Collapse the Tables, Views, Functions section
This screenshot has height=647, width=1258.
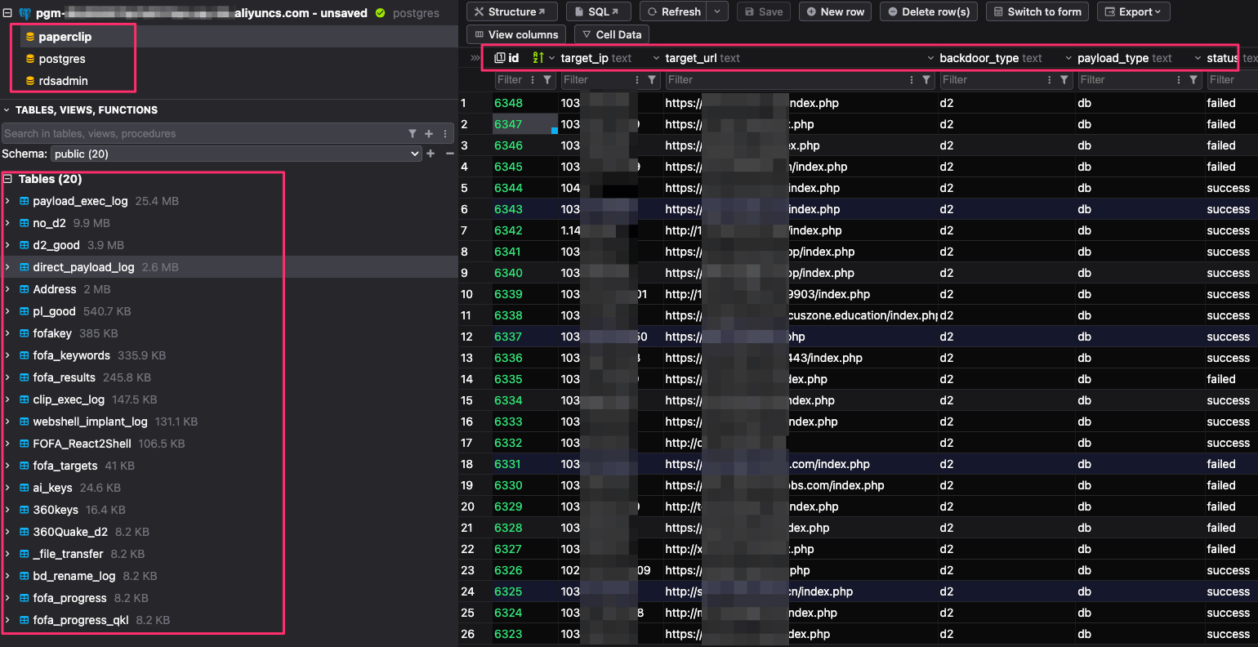pyautogui.click(x=7, y=110)
